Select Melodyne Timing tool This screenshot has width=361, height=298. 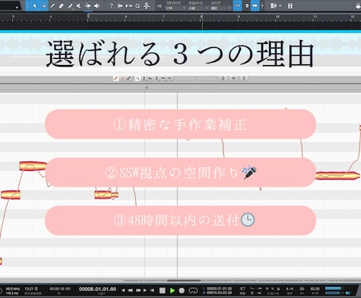(156, 78)
